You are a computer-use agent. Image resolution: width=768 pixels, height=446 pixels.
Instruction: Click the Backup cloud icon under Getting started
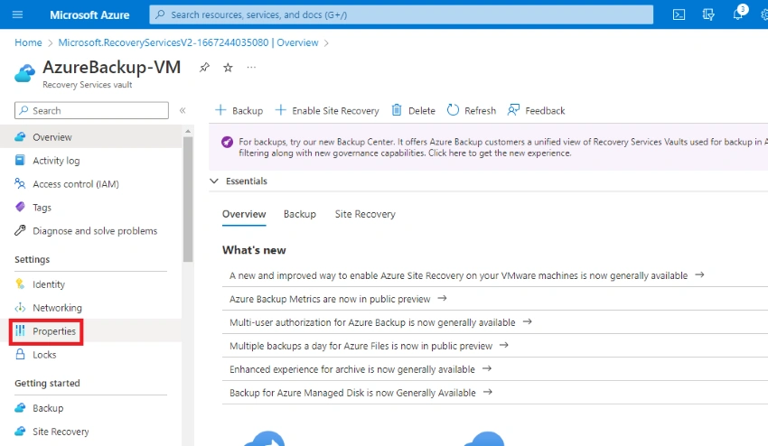coord(20,408)
